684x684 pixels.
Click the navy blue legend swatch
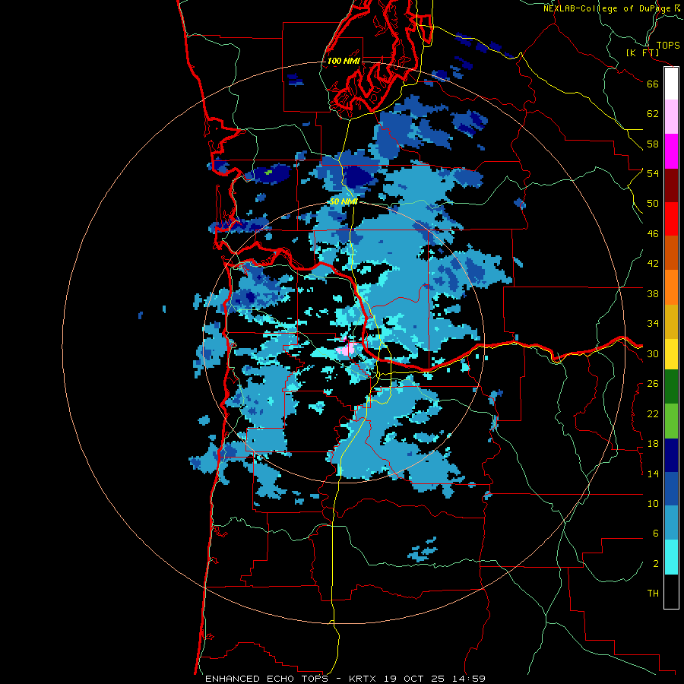671,455
